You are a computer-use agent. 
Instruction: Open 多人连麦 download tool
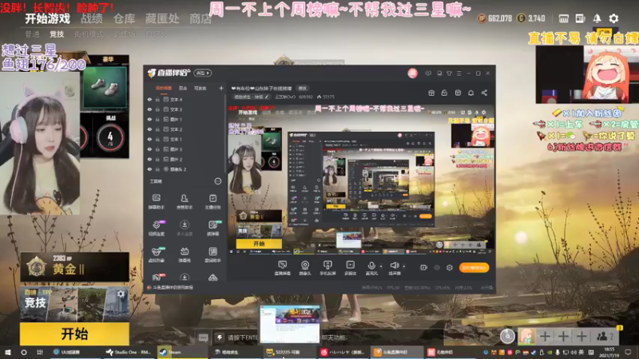(185, 228)
